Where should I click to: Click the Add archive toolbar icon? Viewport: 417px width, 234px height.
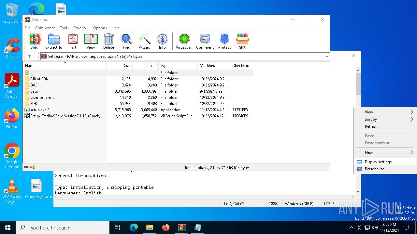point(35,41)
